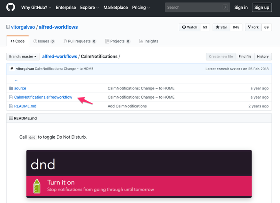Open README.md file in the list
The image size is (280, 203).
[25, 106]
